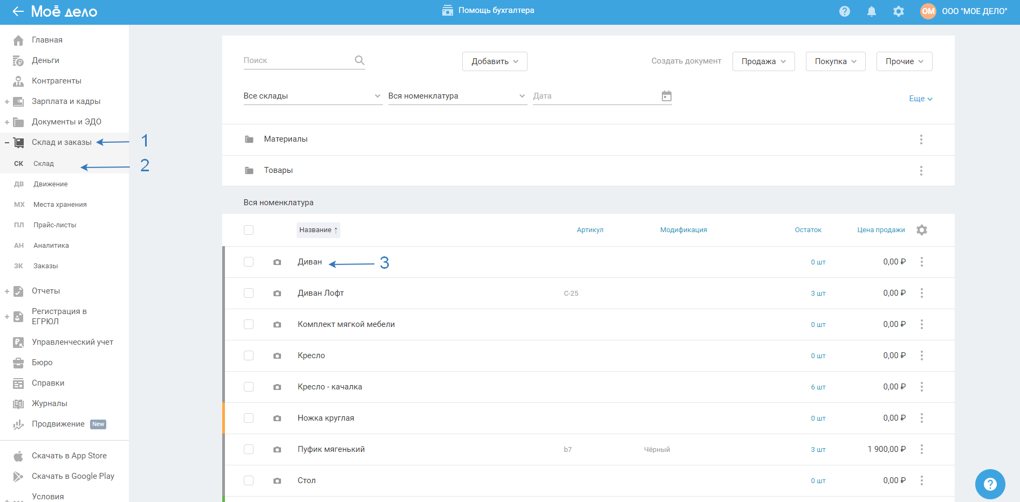This screenshot has height=502, width=1020.
Task: Open three-dot menu for Пуфик мягенький row
Action: (x=921, y=449)
